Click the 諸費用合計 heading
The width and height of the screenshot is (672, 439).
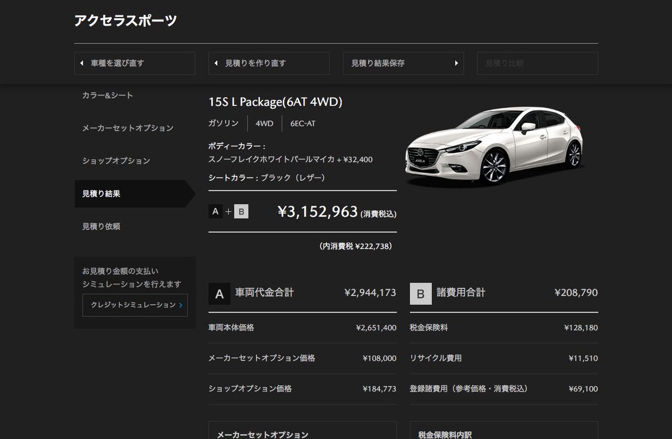click(x=461, y=292)
